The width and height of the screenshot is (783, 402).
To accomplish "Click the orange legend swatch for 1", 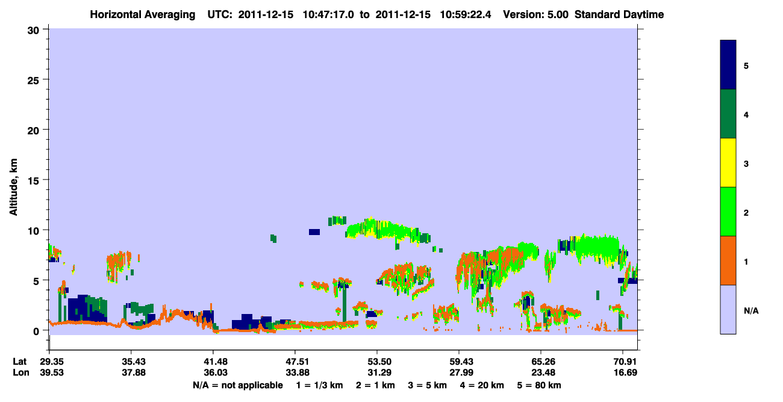I will click(x=728, y=260).
